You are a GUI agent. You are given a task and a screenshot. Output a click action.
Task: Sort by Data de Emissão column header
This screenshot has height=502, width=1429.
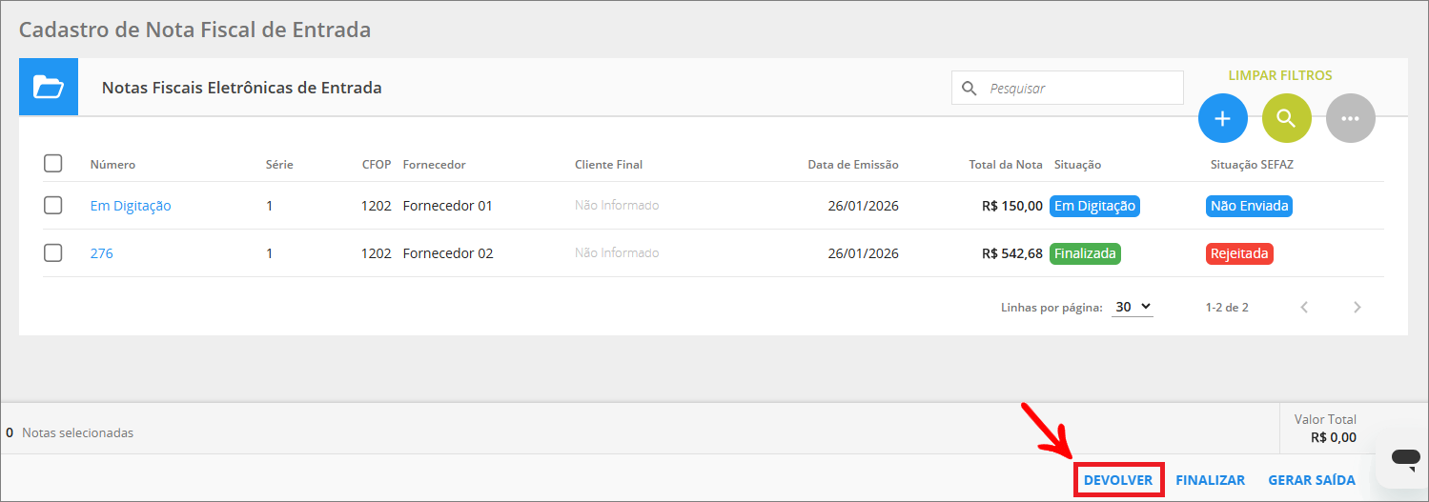[x=852, y=165]
